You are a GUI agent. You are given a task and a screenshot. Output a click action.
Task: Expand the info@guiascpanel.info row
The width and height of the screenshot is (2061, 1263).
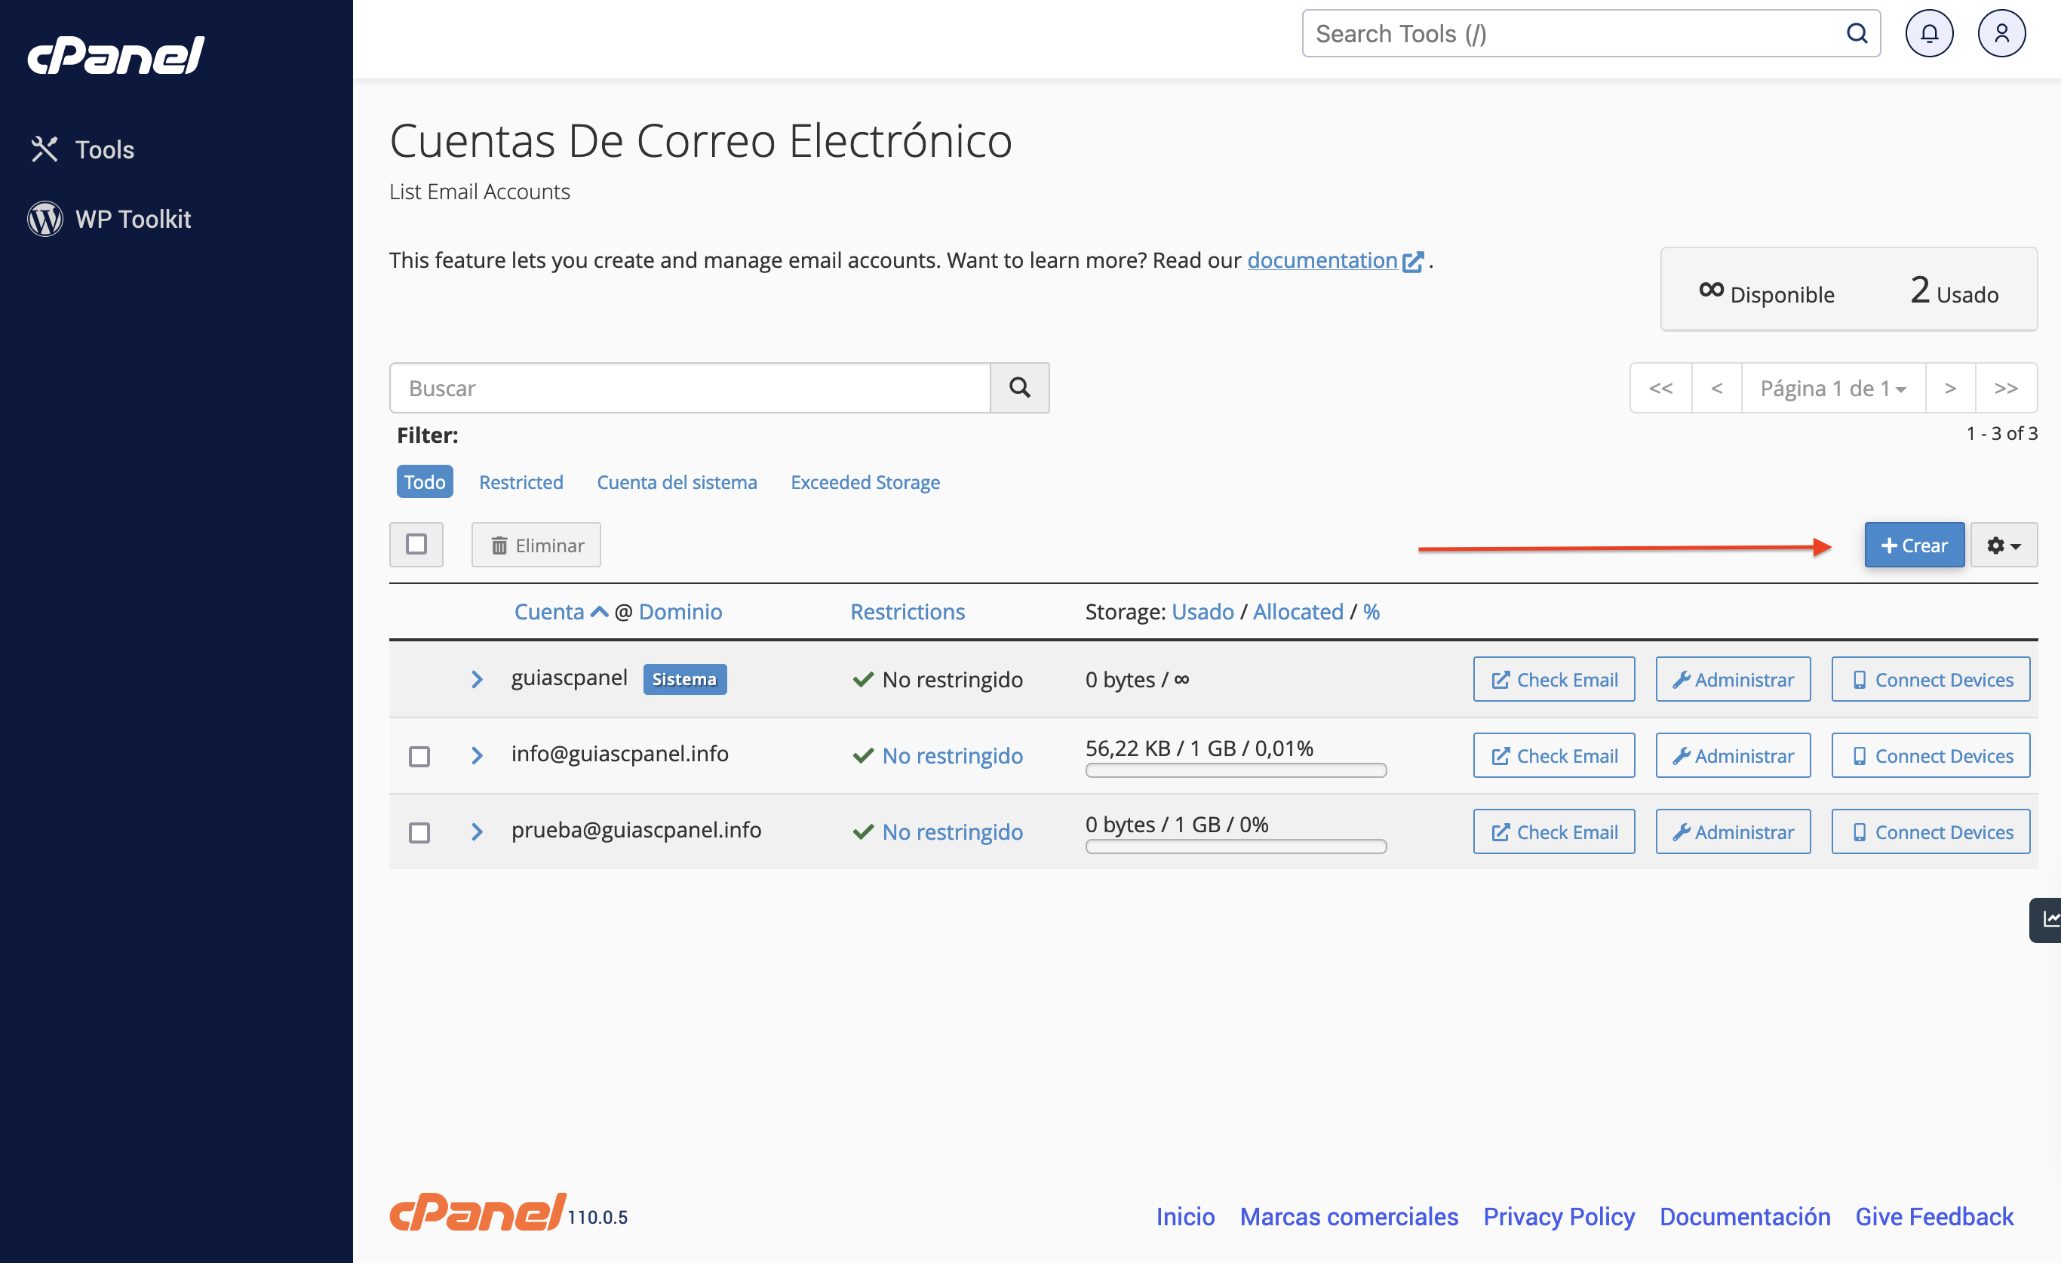click(x=477, y=755)
